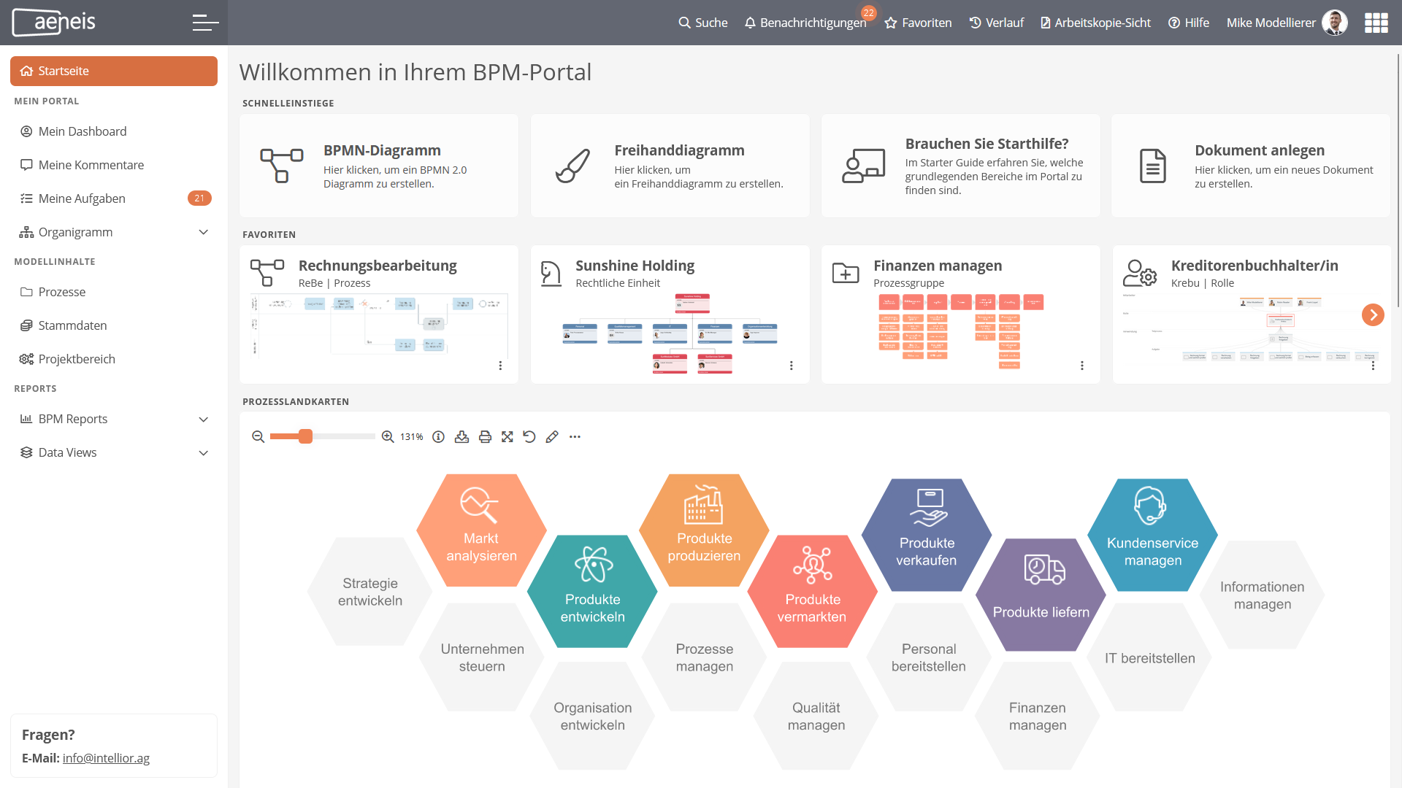
Task: Click info@intellior.ag email link
Action: coord(106,758)
